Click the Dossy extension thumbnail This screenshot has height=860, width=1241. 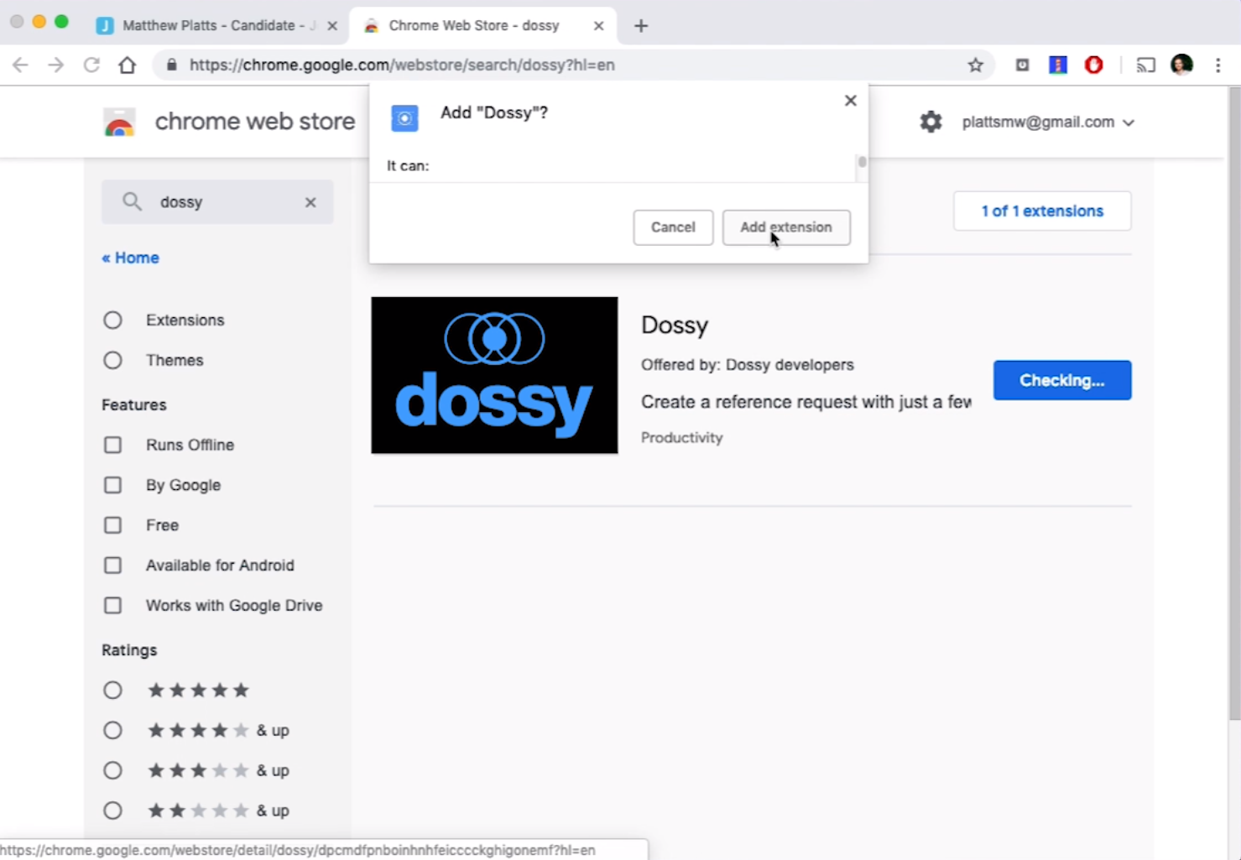(493, 375)
